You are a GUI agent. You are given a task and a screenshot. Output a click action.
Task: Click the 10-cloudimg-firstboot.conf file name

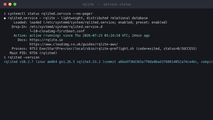[x=59, y=31]
